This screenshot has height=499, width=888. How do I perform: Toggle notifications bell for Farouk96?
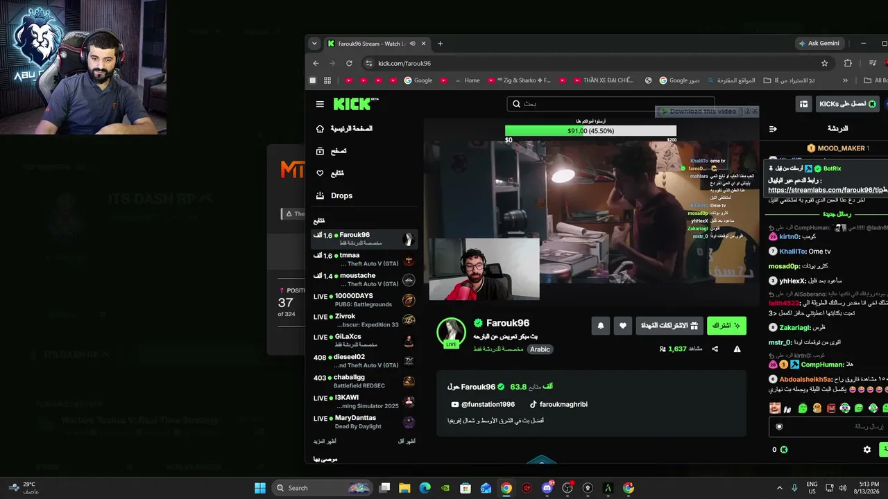(601, 326)
